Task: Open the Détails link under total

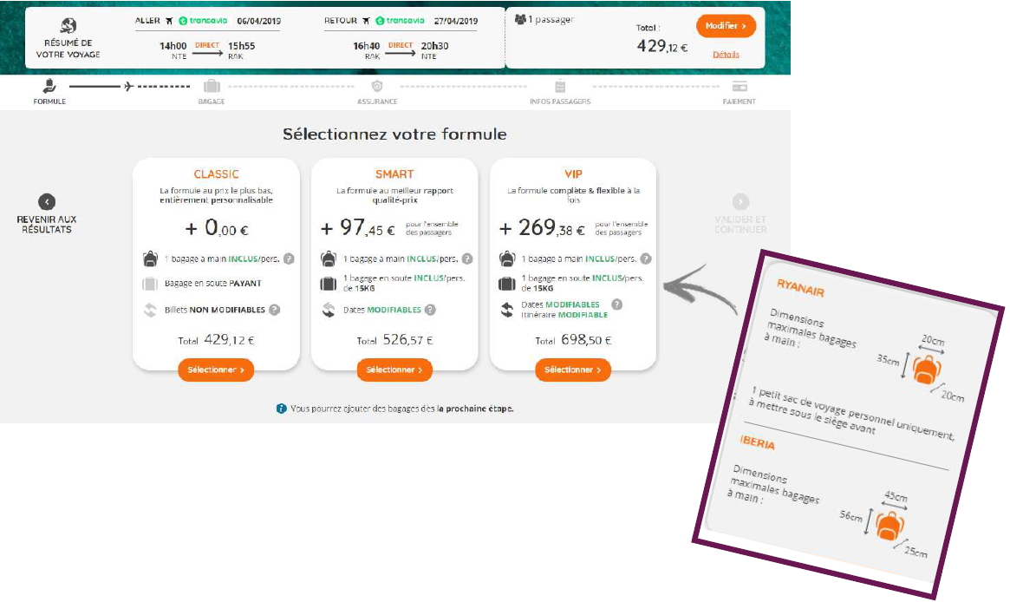Action: click(726, 55)
